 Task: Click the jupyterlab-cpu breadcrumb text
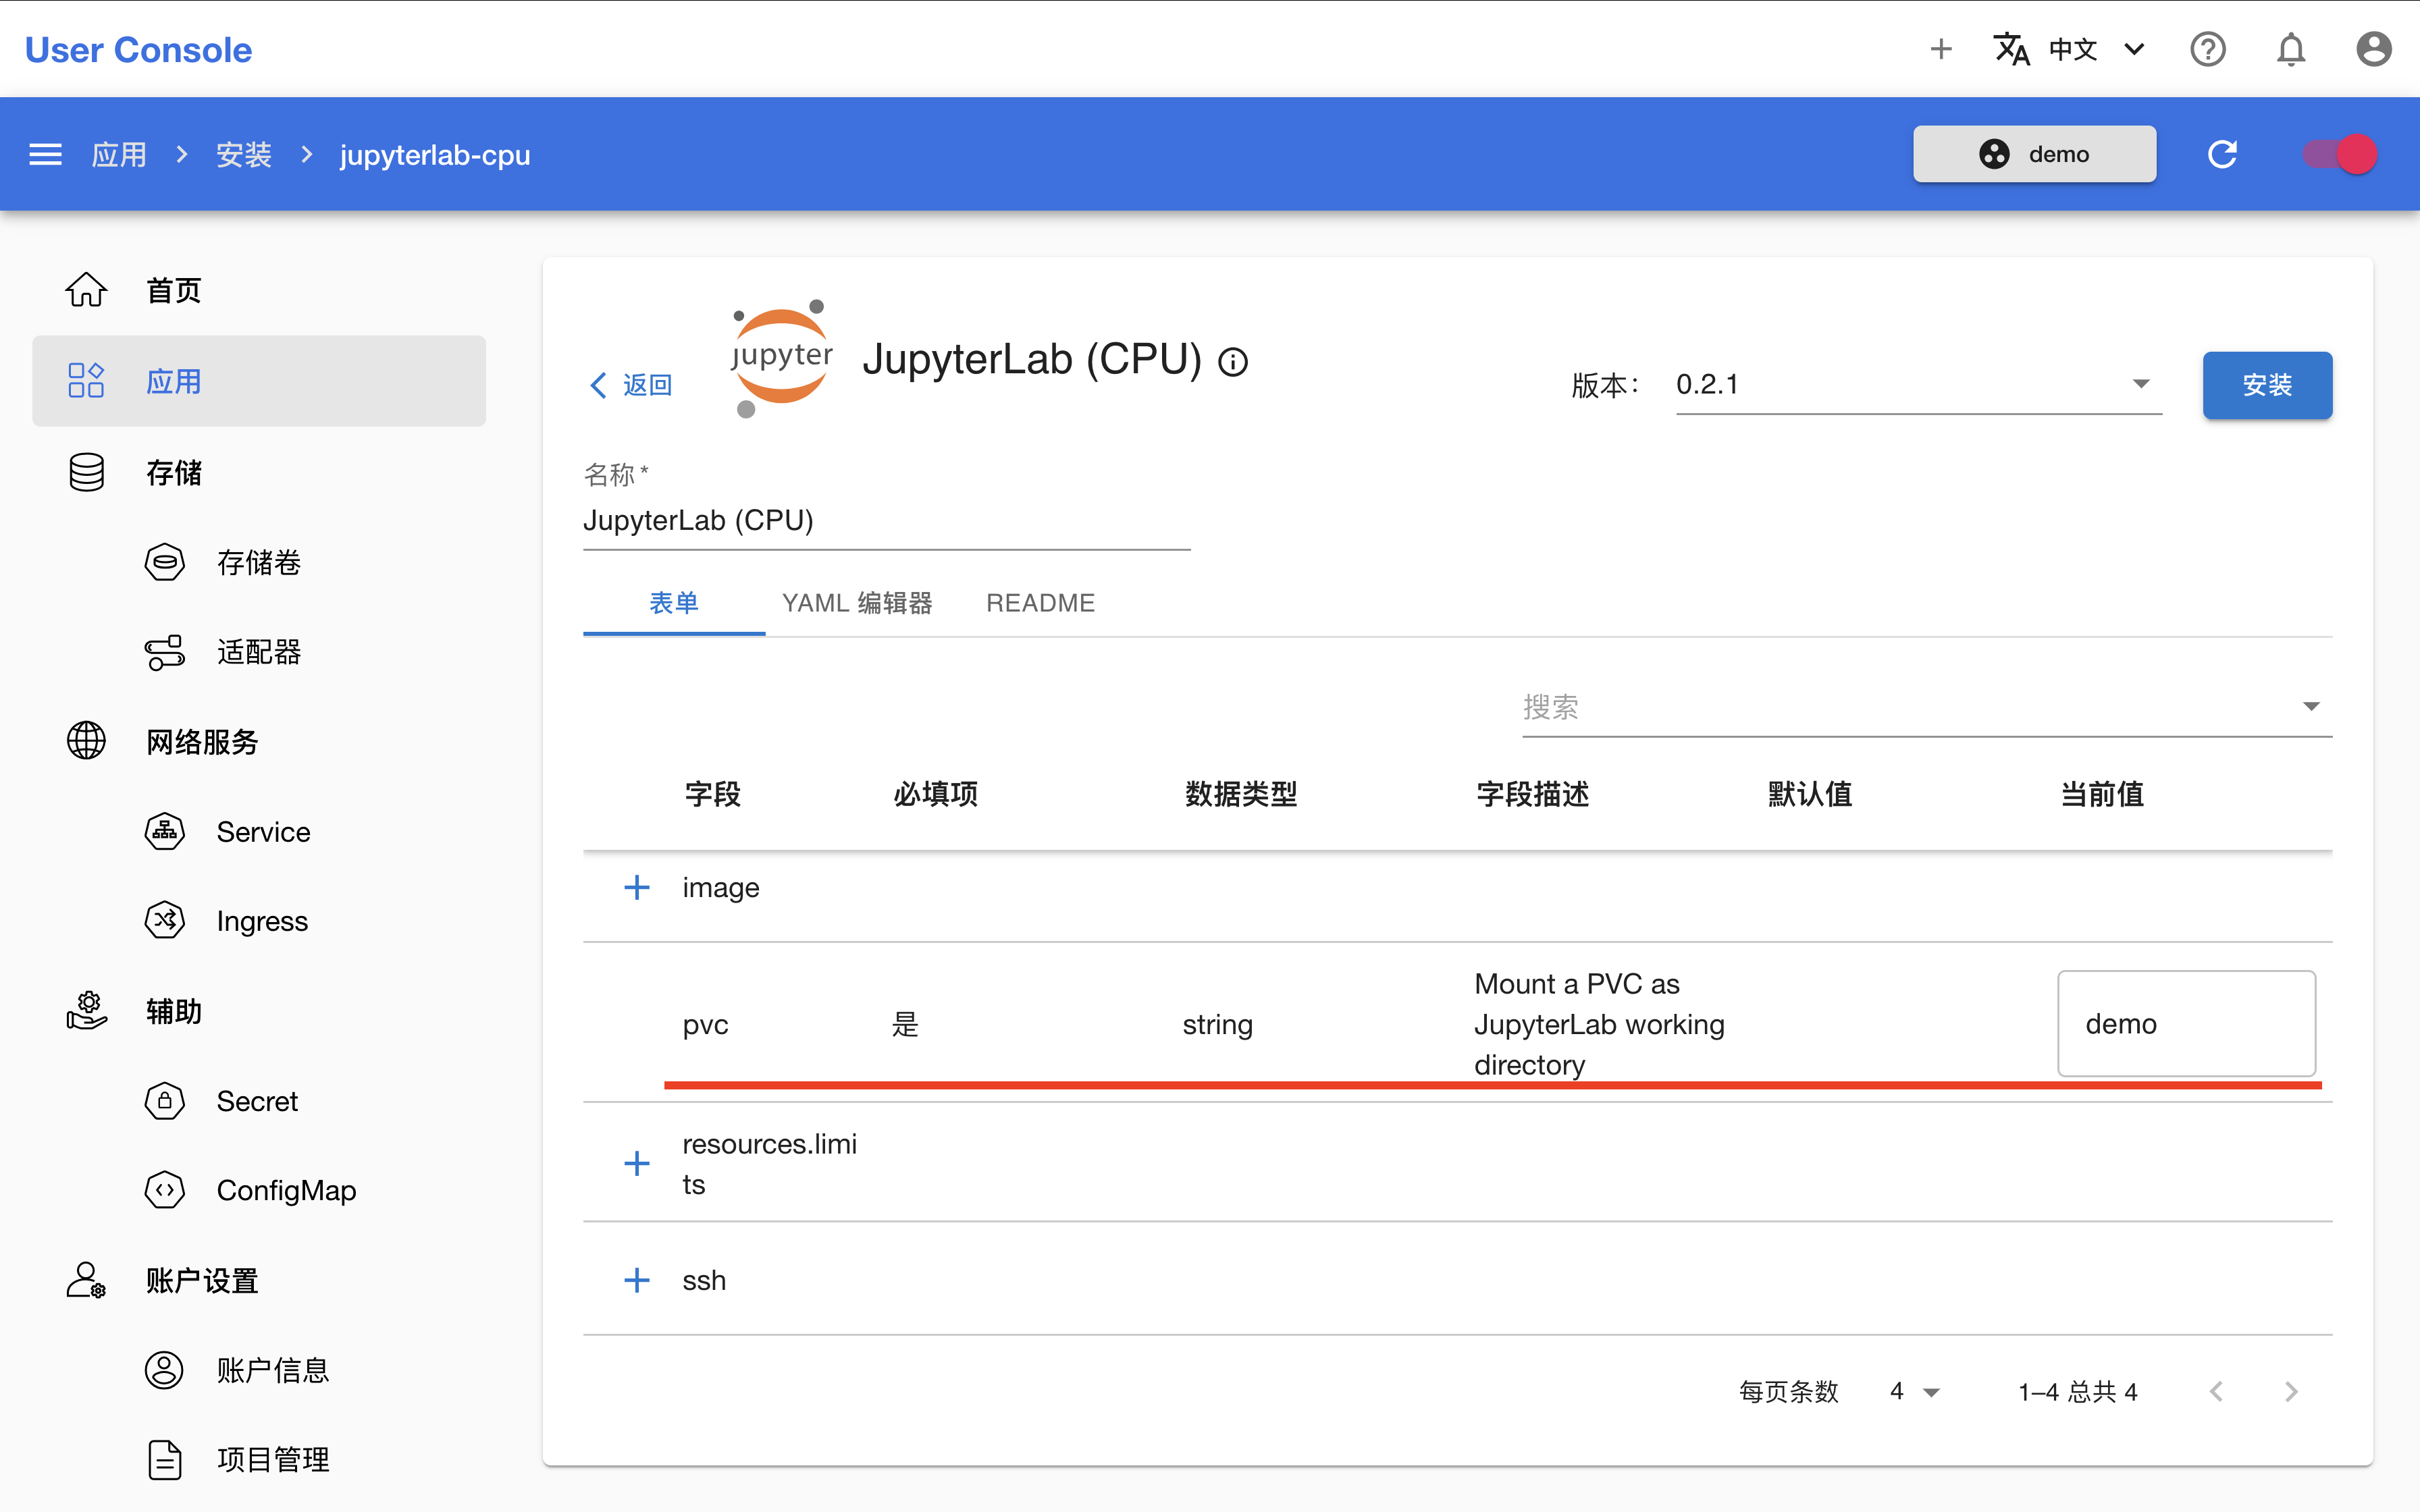[435, 155]
